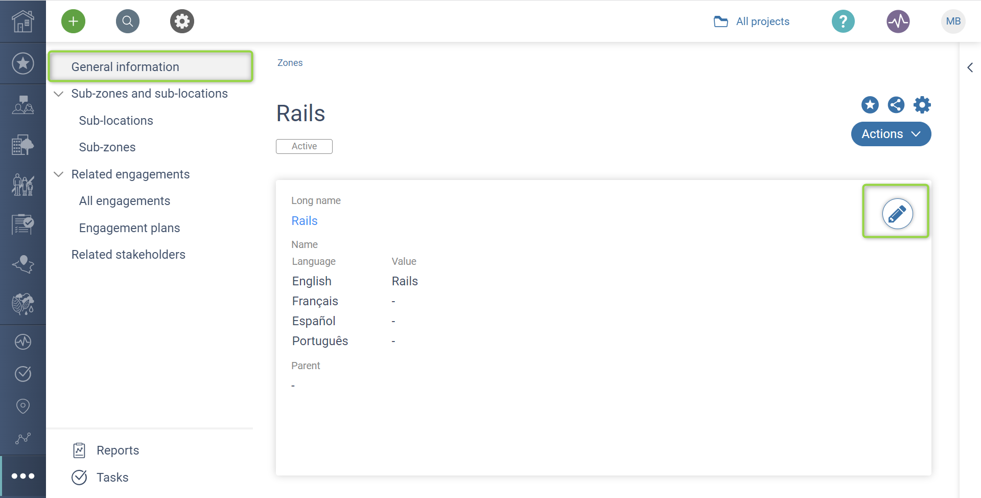Open the settings gear in top bar
The width and height of the screenshot is (981, 498).
182,21
